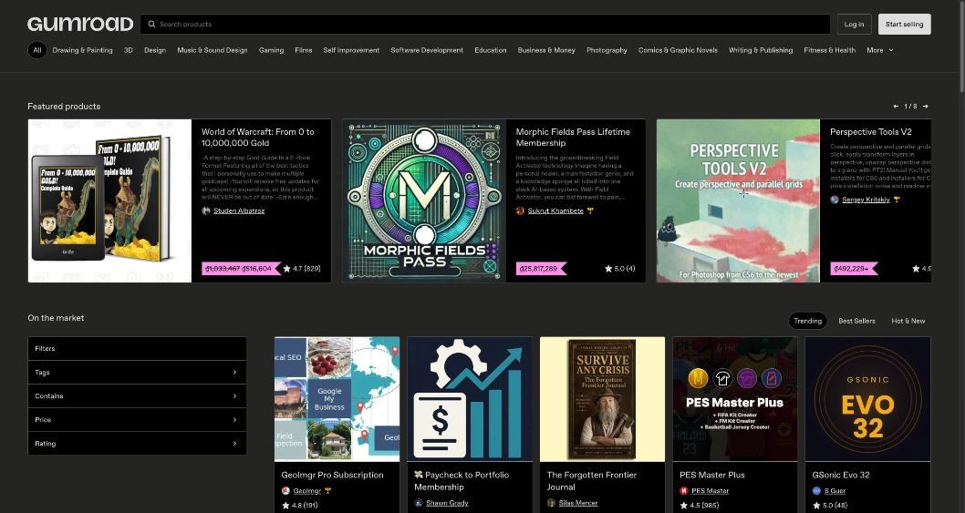This screenshot has height=513, width=965.
Task: Open Perspective Tools V2 thumbnail
Action: click(738, 200)
